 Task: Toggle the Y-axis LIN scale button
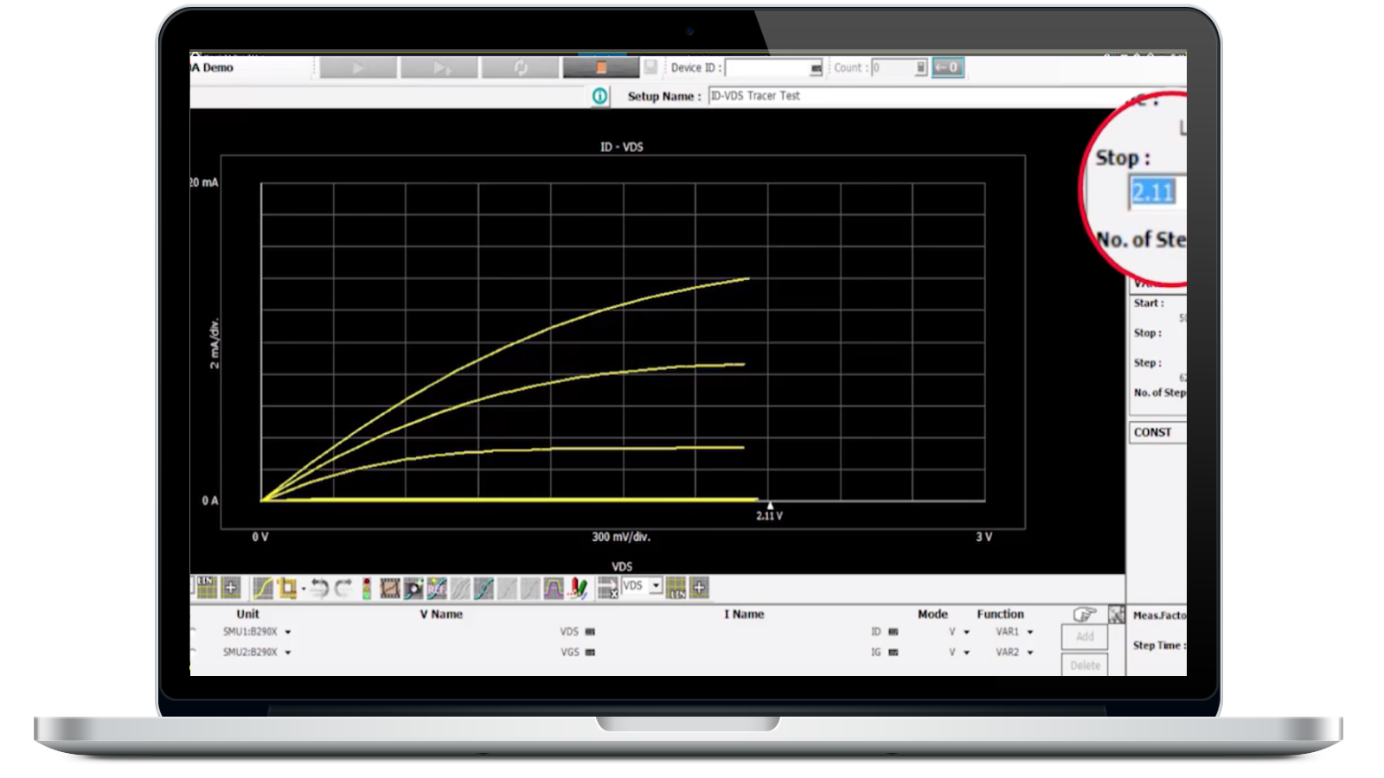(x=206, y=588)
